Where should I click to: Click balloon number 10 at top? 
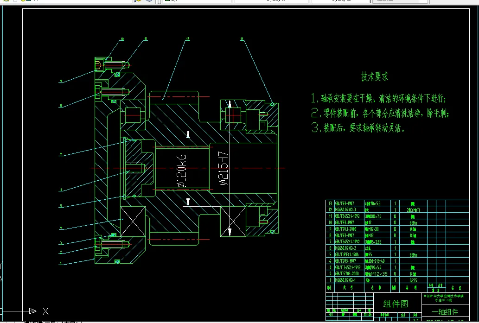point(122,39)
